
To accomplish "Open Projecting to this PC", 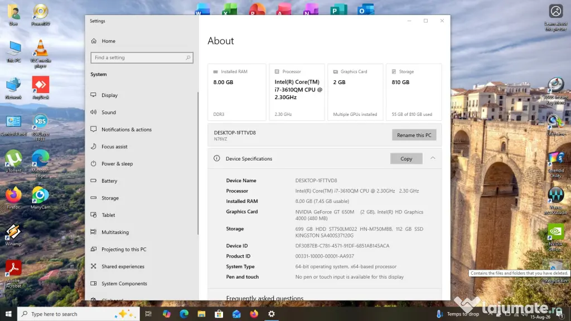I will 142,249.
